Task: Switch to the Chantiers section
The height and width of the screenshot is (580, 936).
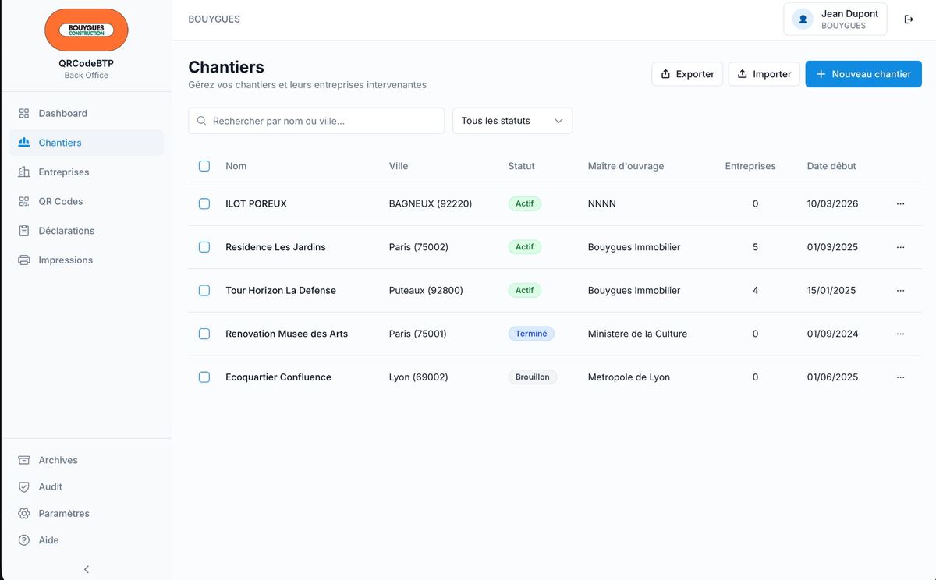Action: tap(60, 143)
